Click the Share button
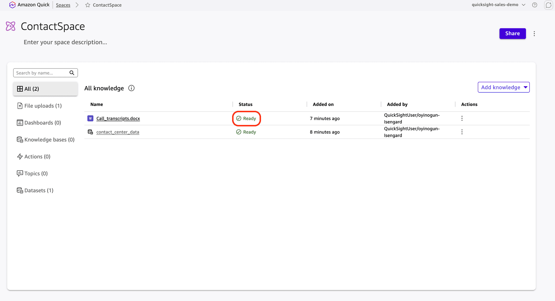The width and height of the screenshot is (555, 301). [513, 34]
